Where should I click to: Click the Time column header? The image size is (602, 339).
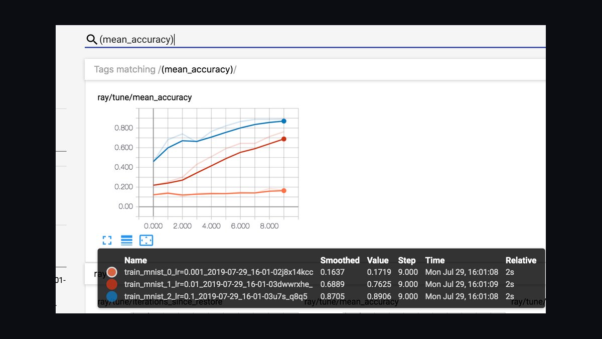435,260
